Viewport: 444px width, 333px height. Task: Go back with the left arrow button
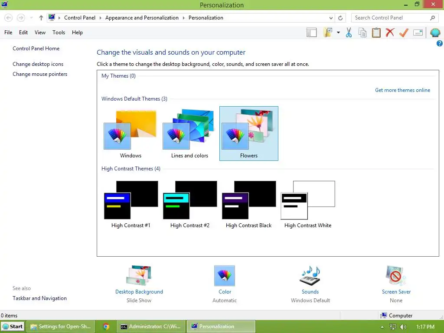click(9, 18)
